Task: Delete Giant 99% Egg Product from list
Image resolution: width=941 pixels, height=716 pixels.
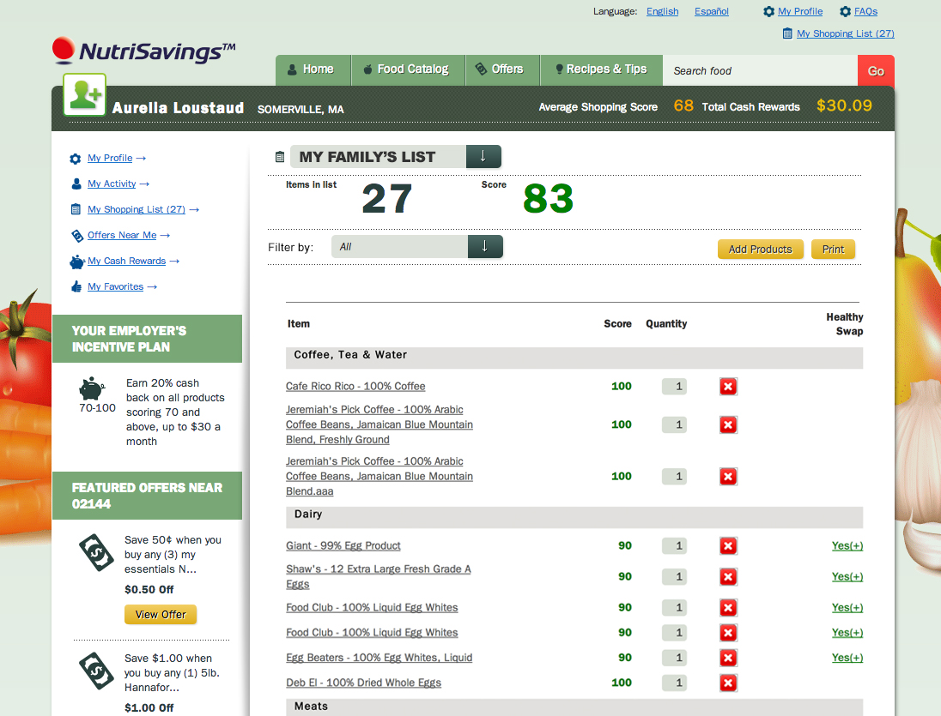Action: coord(728,546)
